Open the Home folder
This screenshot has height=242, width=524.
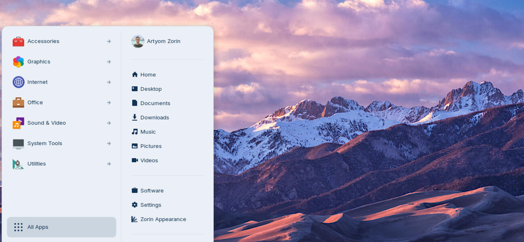click(148, 74)
